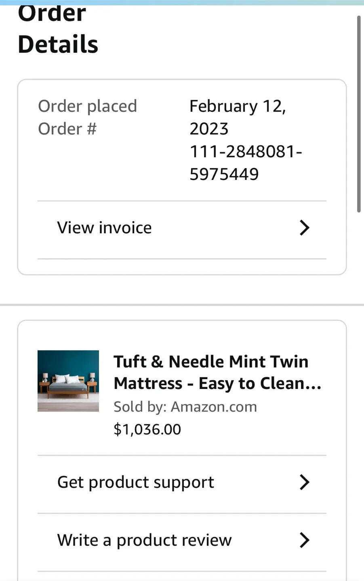Click the $1,036.00 price
This screenshot has width=364, height=581.
pyautogui.click(x=147, y=429)
